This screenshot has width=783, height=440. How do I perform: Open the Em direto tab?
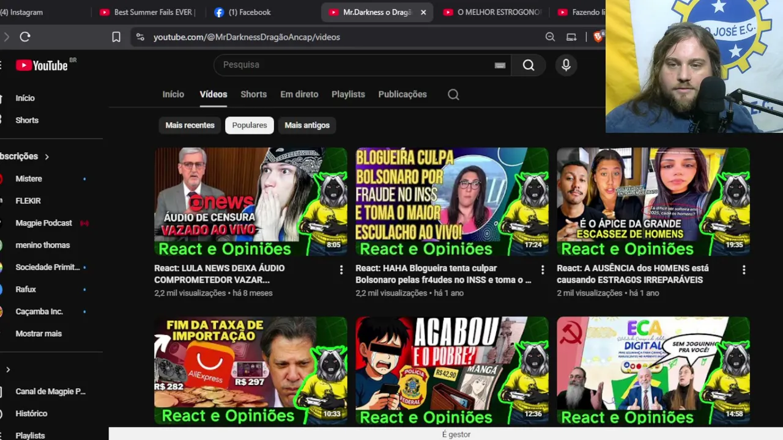pyautogui.click(x=299, y=94)
